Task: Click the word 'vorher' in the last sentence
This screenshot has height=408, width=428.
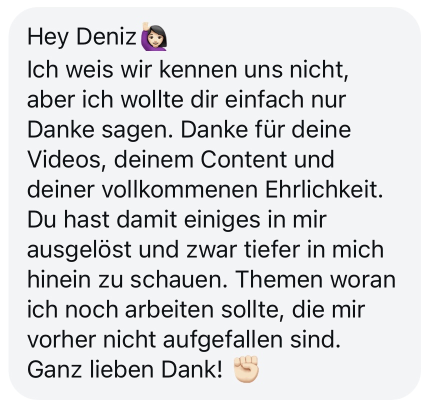Action: coord(61,340)
